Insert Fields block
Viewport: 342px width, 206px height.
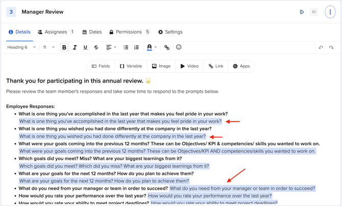[x=101, y=66]
